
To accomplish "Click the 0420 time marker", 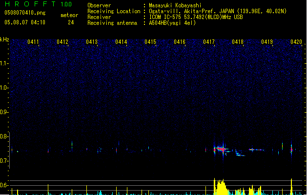I will coord(296,41).
